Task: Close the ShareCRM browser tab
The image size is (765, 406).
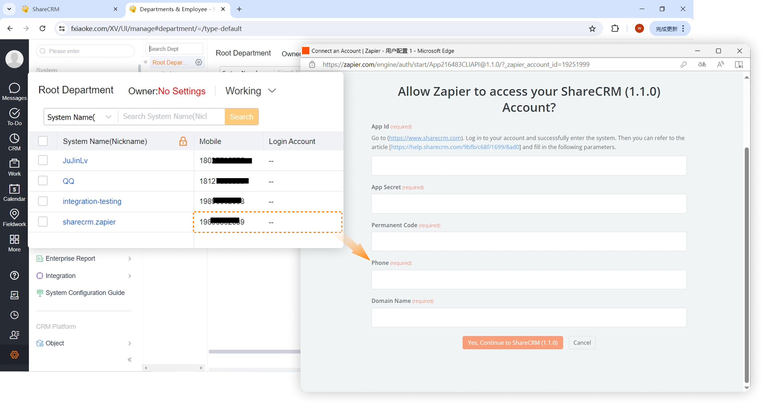Action: click(116, 9)
